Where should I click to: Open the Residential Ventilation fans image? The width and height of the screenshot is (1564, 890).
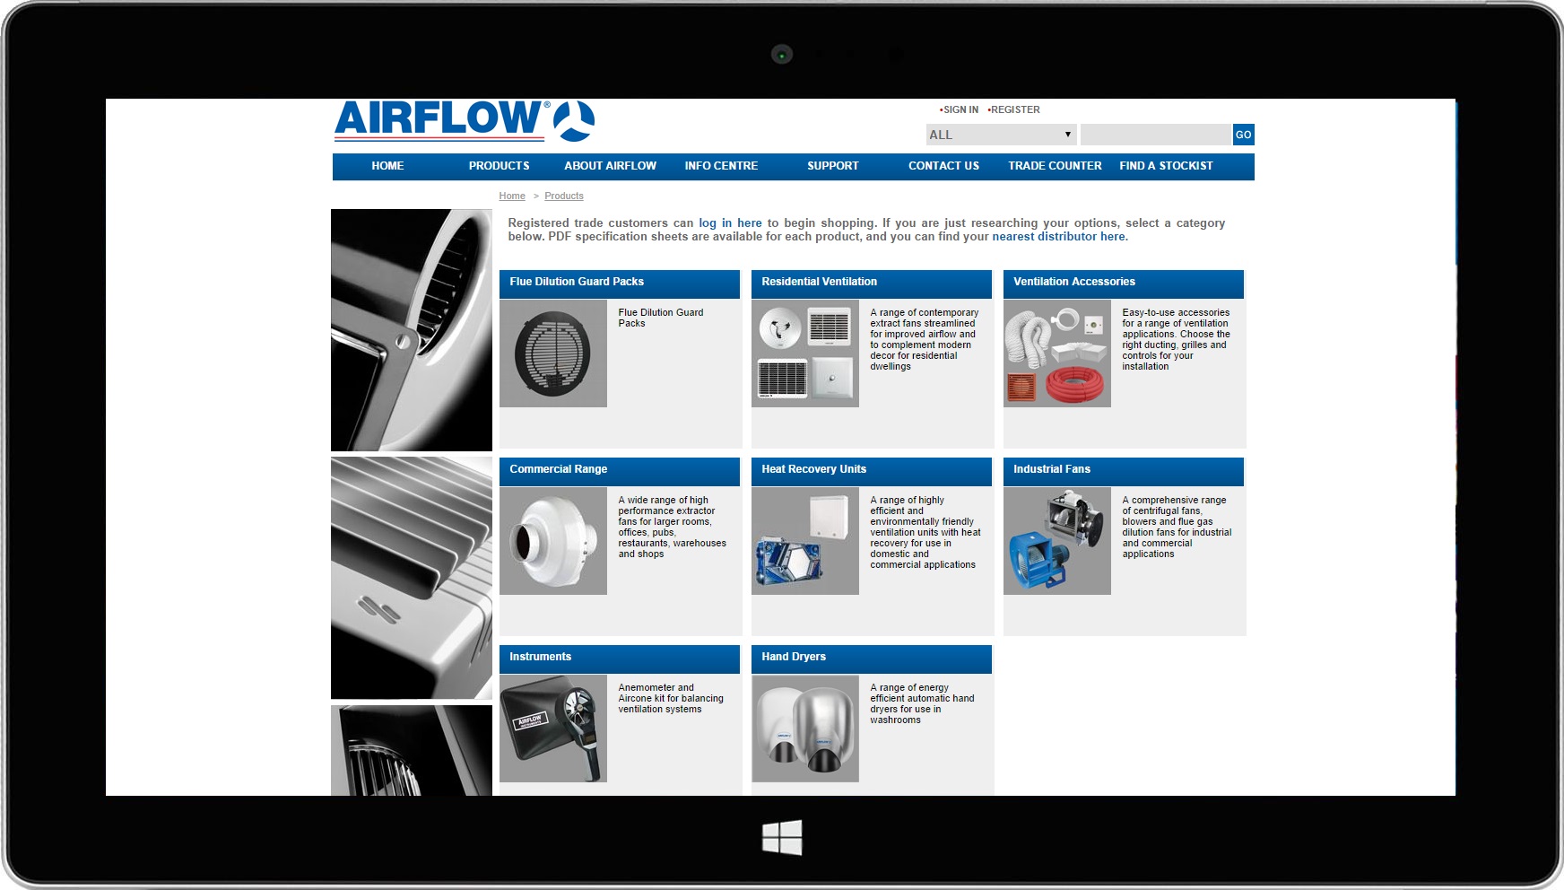click(x=804, y=353)
